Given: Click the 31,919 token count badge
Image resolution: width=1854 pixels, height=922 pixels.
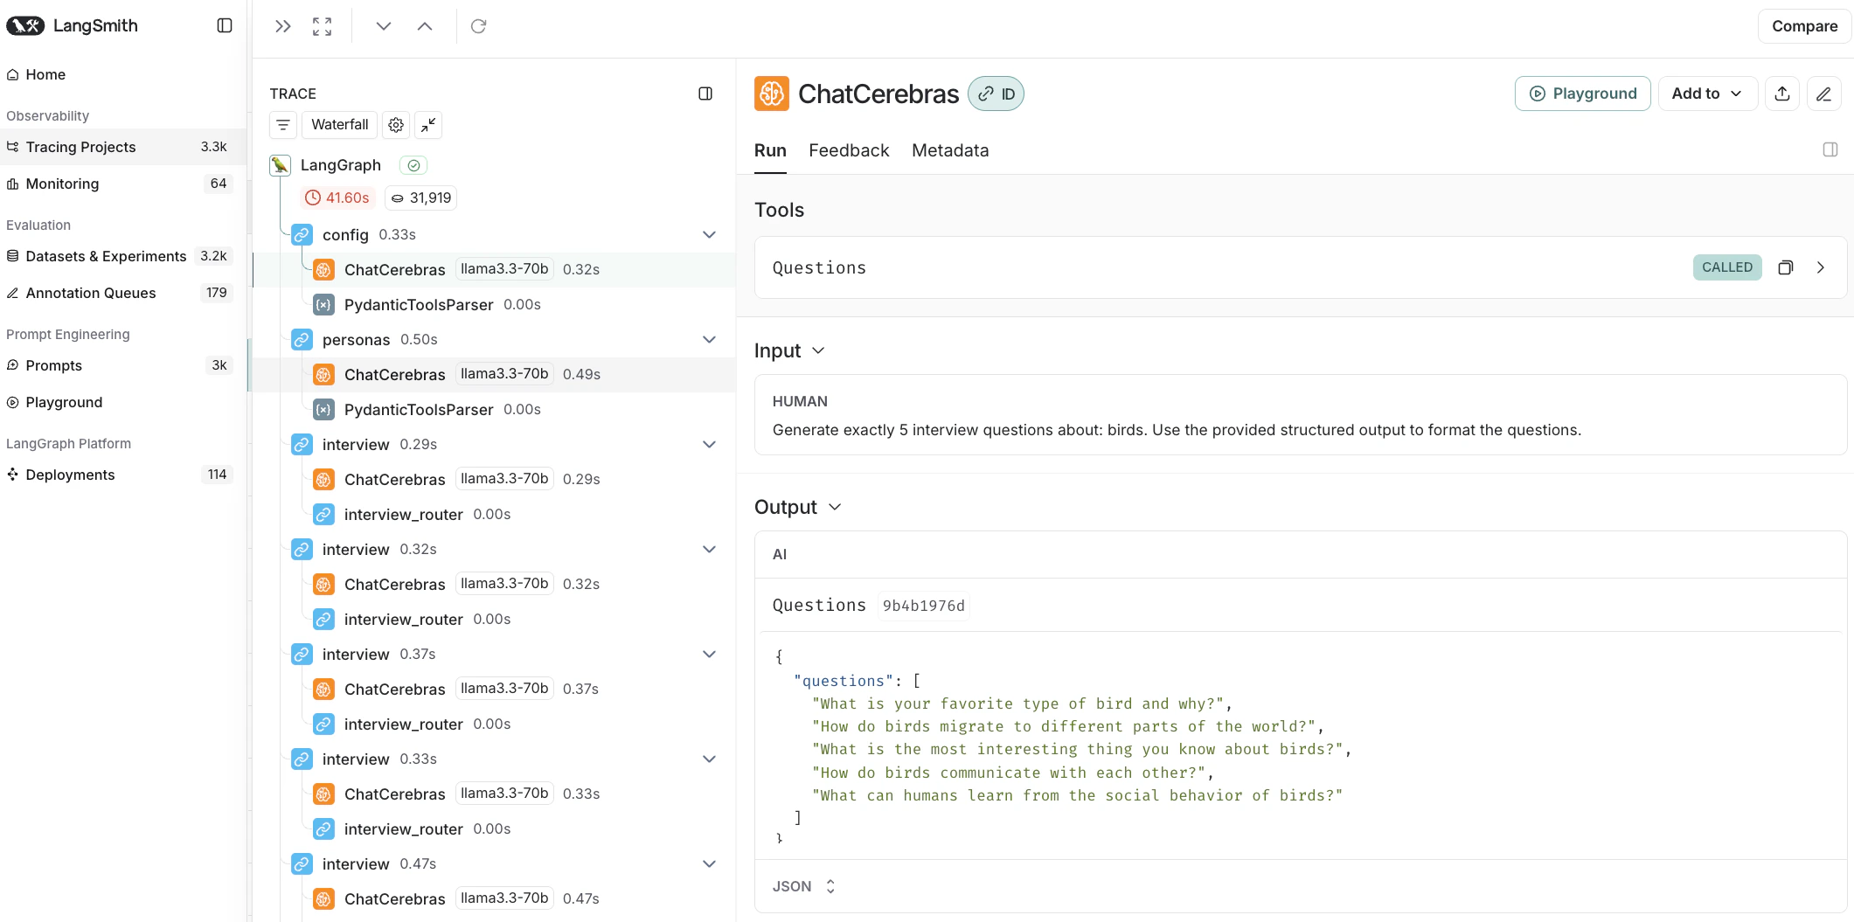Looking at the screenshot, I should coord(420,198).
